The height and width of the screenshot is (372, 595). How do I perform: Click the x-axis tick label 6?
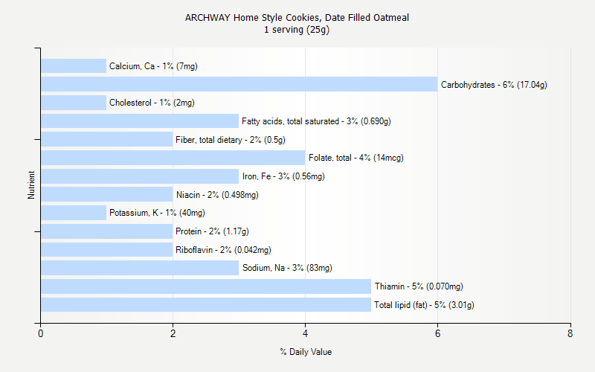coord(437,333)
